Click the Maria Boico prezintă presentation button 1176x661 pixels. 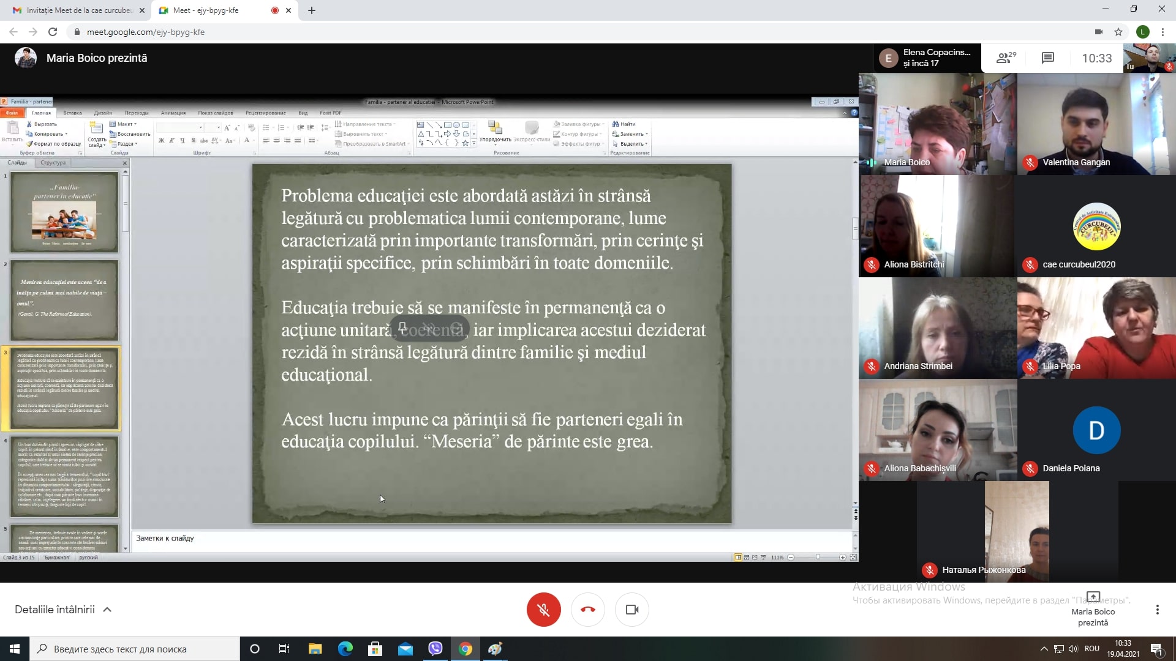1093,609
